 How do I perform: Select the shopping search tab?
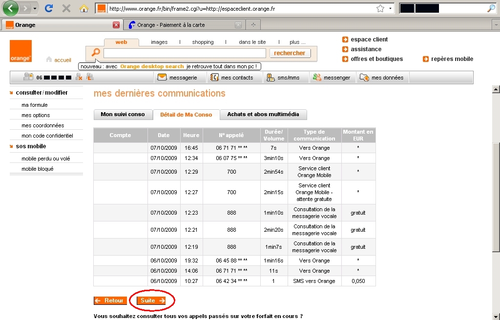pyautogui.click(x=203, y=42)
